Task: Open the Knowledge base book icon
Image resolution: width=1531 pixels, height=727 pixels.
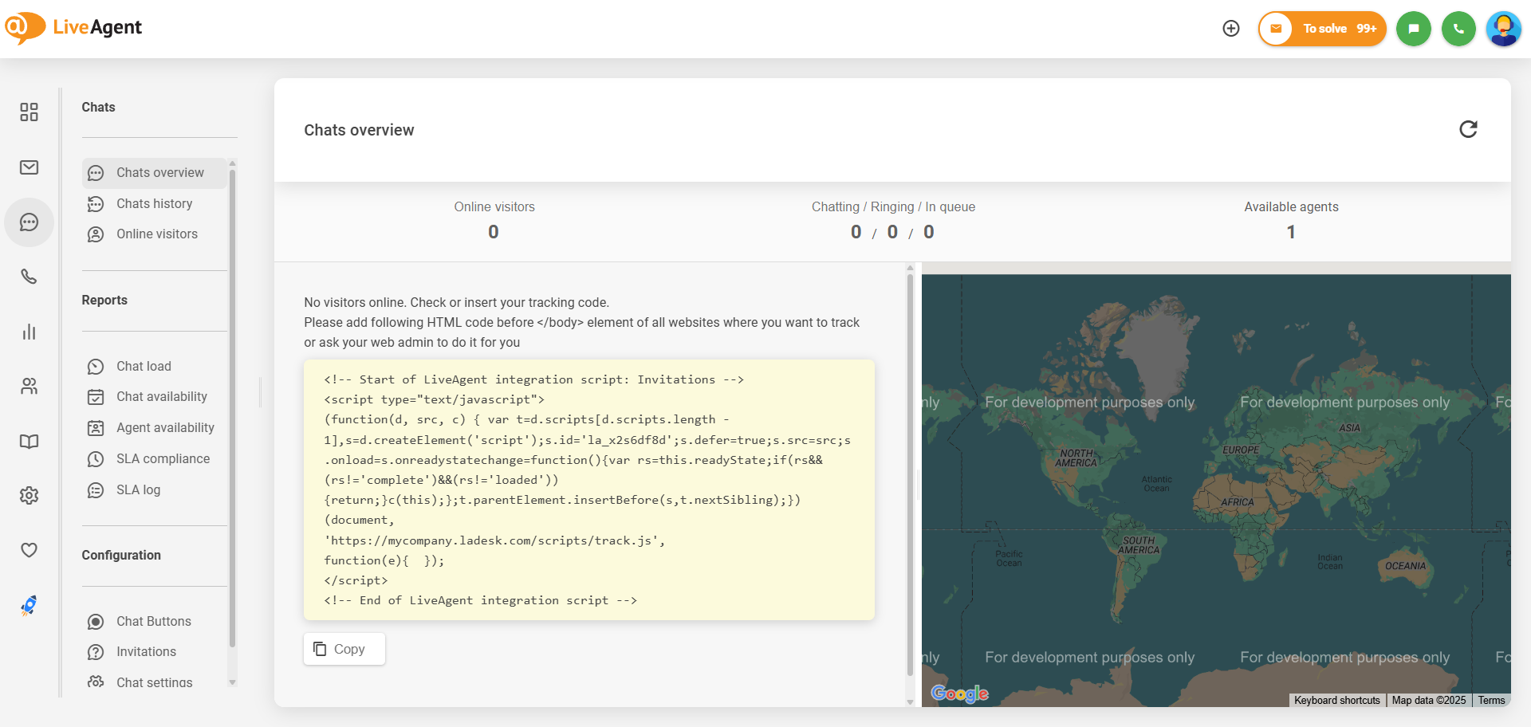Action: tap(29, 442)
